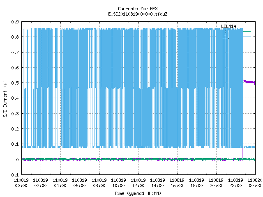Click the '110819 12:00' time tick label
The height and width of the screenshot is (197, 263).
pyautogui.click(x=138, y=183)
